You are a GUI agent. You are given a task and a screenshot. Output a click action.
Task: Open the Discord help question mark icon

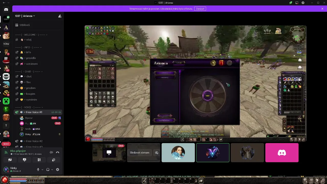click(x=303, y=3)
